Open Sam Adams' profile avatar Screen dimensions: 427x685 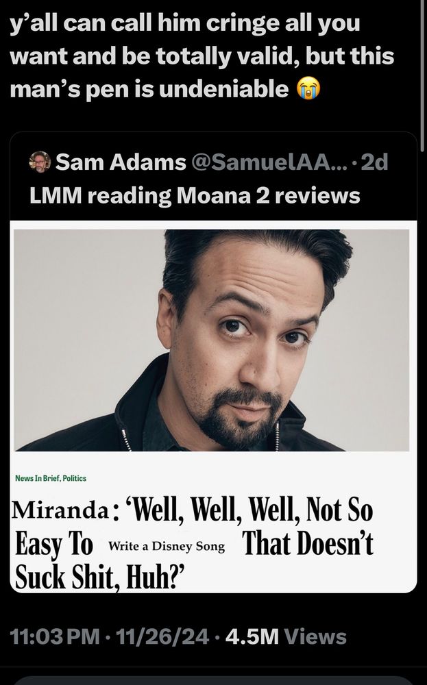tap(40, 162)
